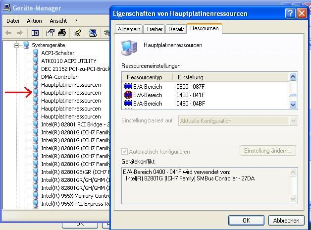Screen dimensions: 311x230
Task: Select the E/A-Bereich 0400 - 041F row
Action: click(206, 95)
